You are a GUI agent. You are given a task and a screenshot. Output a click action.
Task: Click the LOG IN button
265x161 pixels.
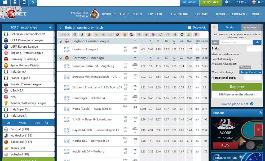[x=189, y=2]
